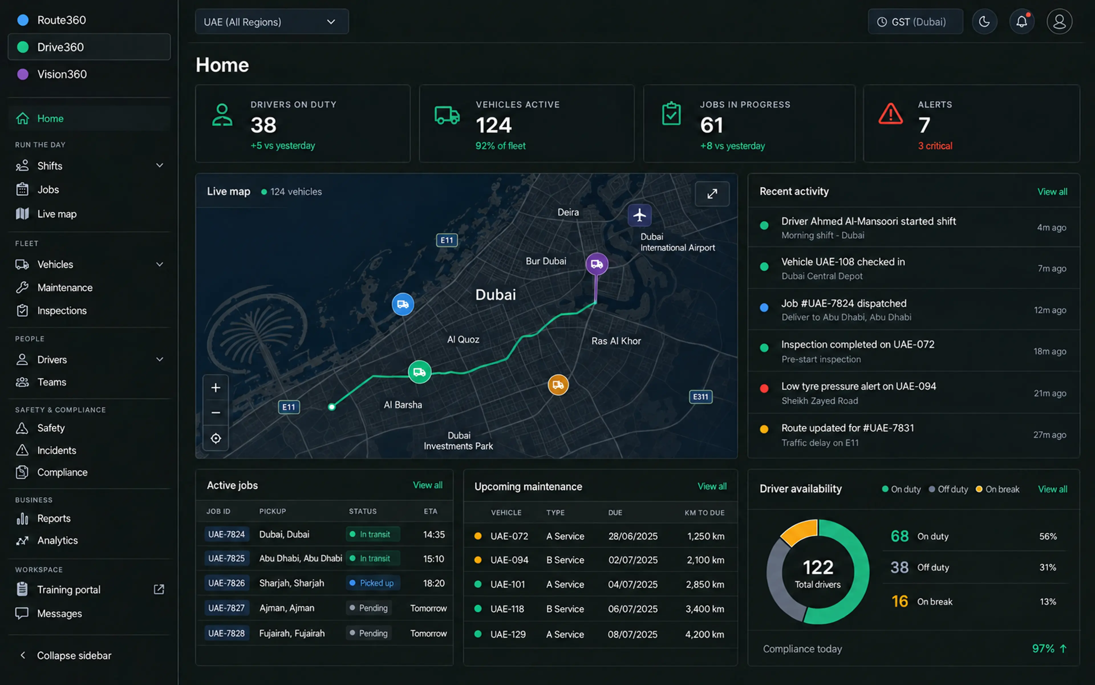View all active jobs
This screenshot has width=1095, height=685.
click(427, 485)
